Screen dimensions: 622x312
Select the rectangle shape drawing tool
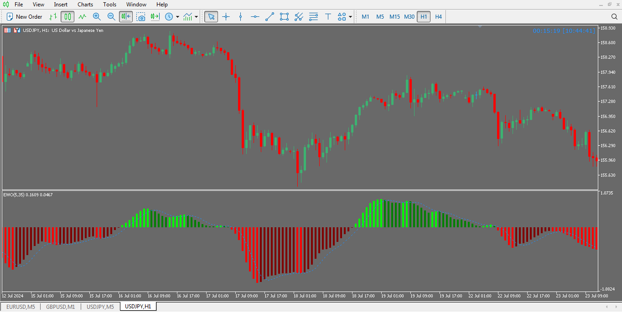click(x=284, y=17)
